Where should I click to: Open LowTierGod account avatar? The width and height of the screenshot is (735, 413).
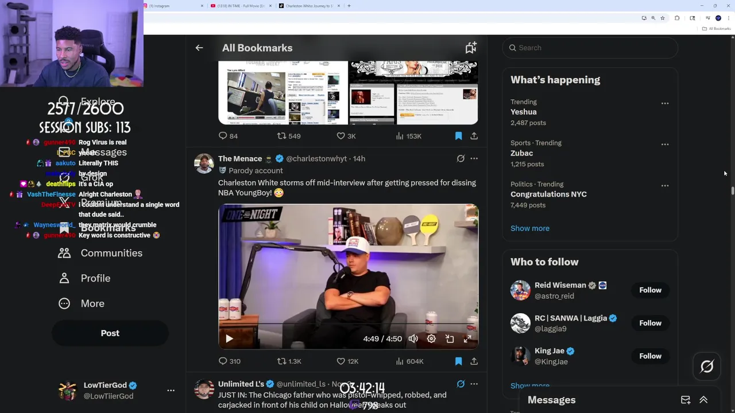tap(68, 390)
